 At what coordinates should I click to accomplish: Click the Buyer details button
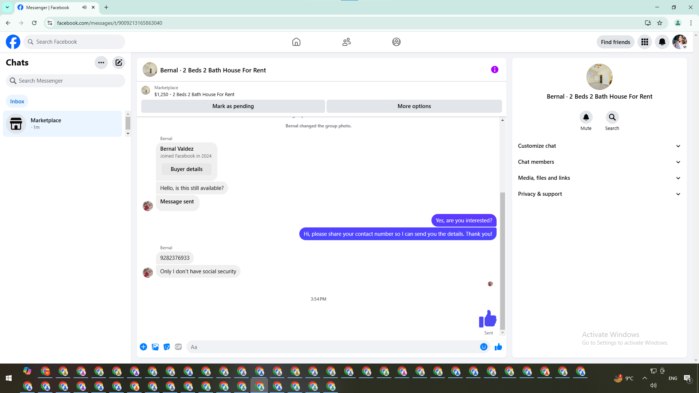pyautogui.click(x=186, y=169)
